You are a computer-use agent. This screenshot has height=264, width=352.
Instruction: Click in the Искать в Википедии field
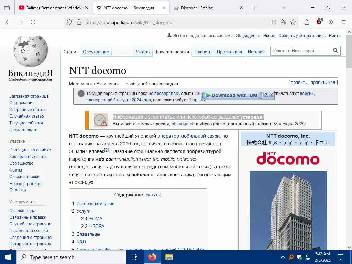[301, 51]
